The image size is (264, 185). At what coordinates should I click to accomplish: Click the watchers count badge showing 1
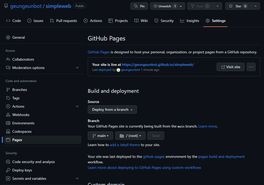point(175,6)
